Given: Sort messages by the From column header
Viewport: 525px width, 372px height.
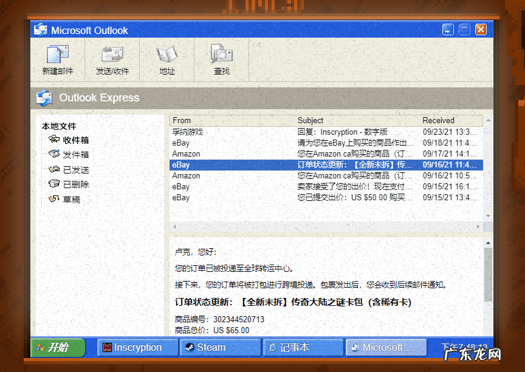Looking at the screenshot, I should [x=181, y=120].
